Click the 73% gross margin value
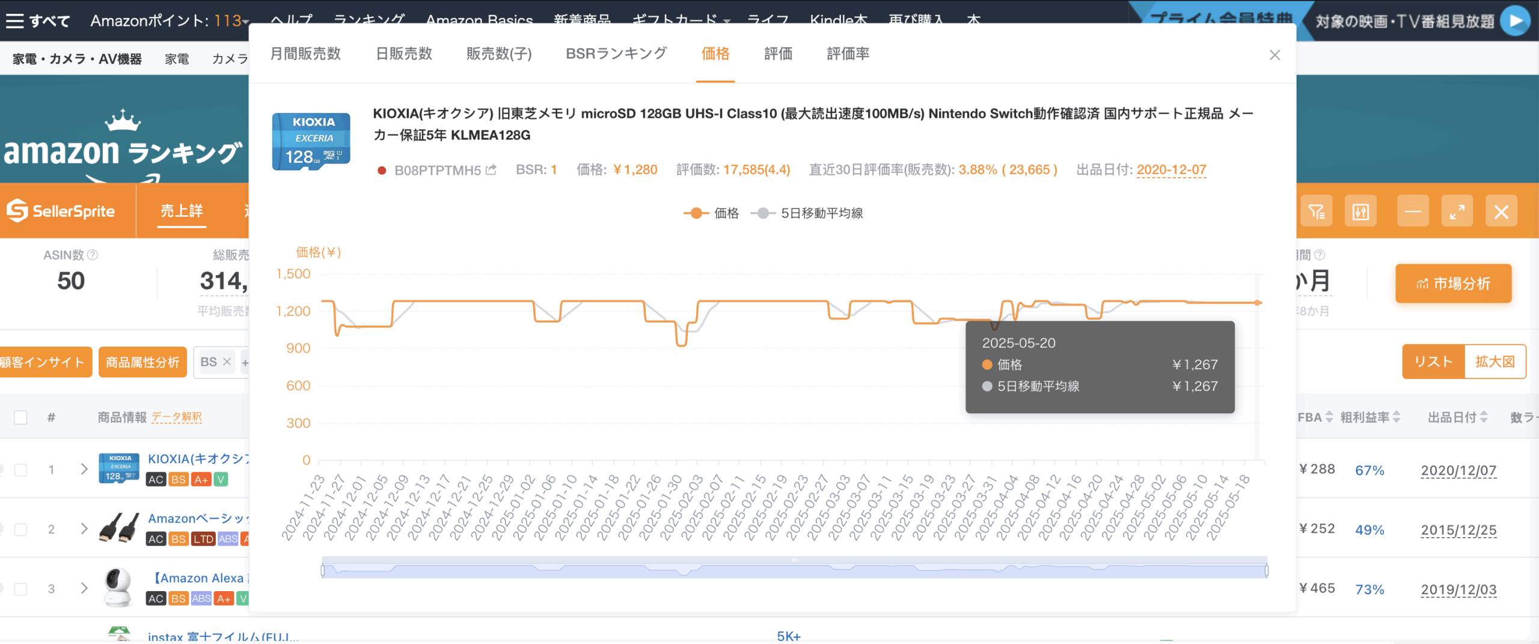 [1369, 589]
